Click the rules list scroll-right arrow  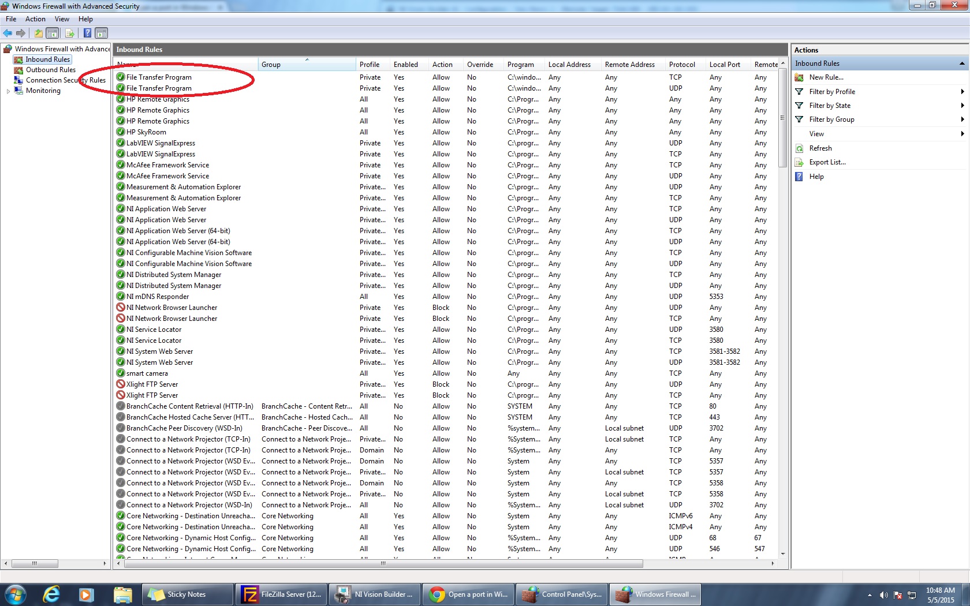(773, 564)
